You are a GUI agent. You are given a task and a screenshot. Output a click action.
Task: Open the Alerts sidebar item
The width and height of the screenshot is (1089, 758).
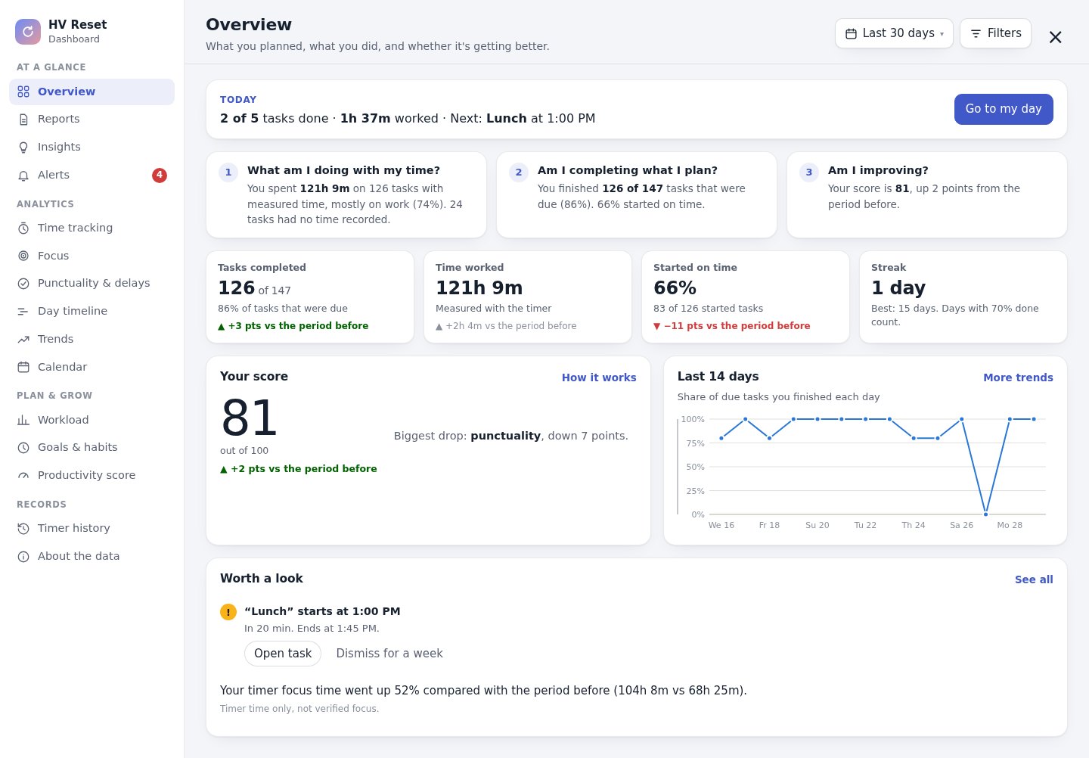coord(92,176)
